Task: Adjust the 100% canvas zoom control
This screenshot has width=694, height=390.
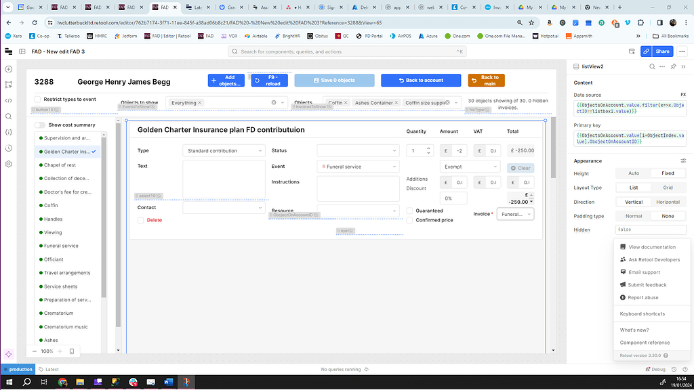Action: click(x=47, y=351)
